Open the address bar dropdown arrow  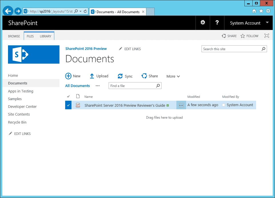tap(81, 11)
